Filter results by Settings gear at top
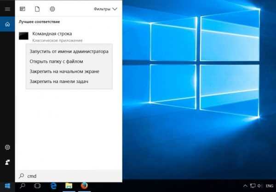276x192 pixels. (x=52, y=9)
